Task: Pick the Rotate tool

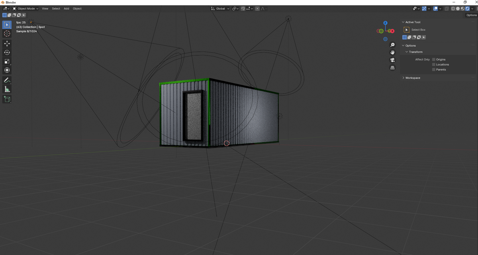Action: (x=7, y=52)
